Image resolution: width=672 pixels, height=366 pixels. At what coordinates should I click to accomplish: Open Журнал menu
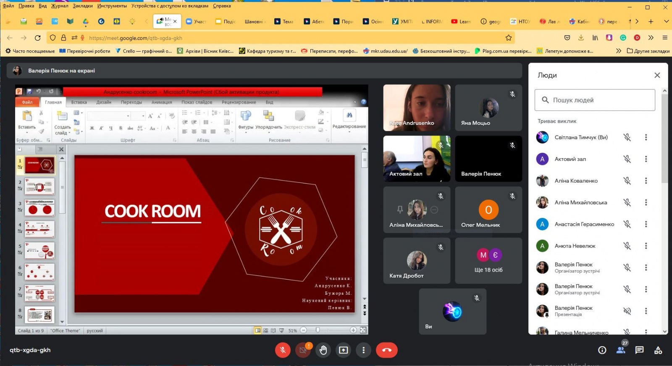tap(60, 6)
